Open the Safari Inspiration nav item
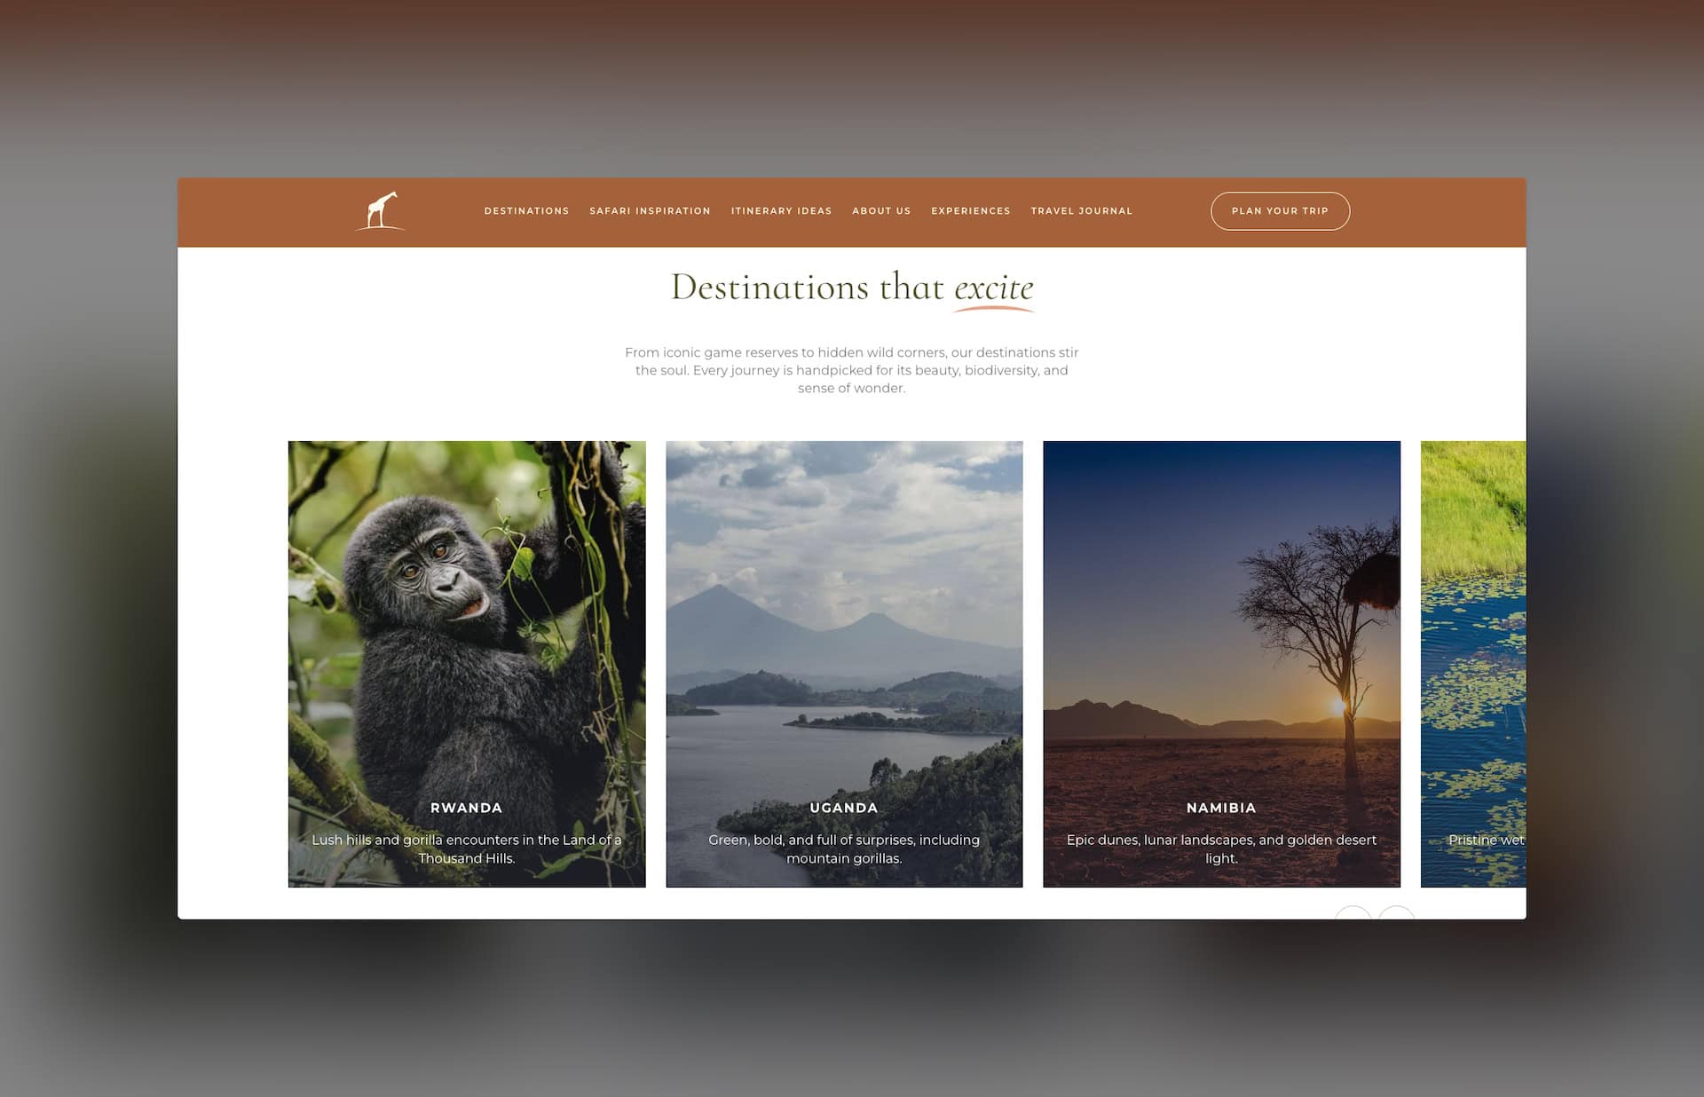This screenshot has width=1704, height=1097. tap(650, 211)
